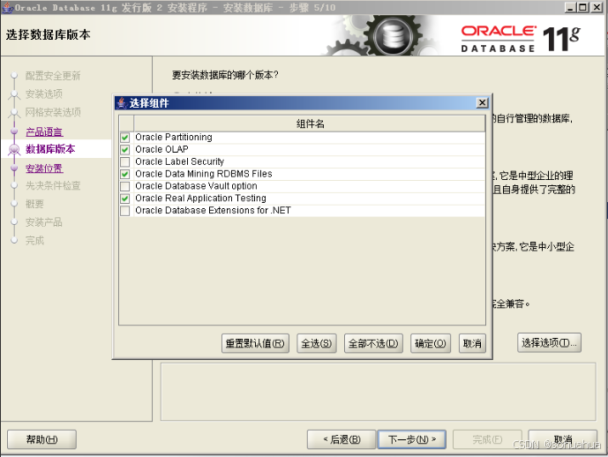Click Oracle Database Vault option text

(x=196, y=186)
